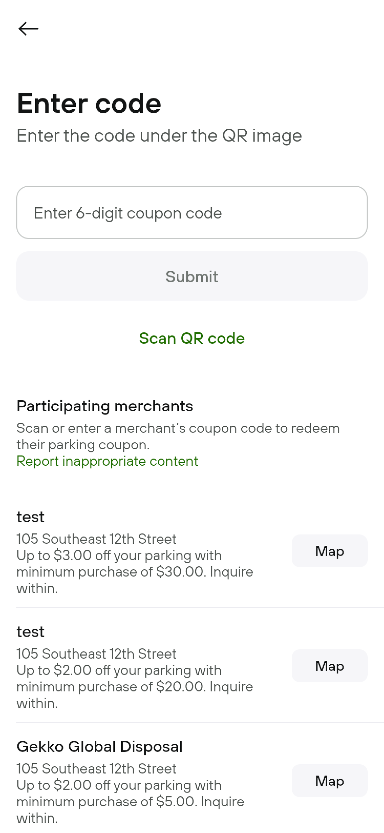Select the 'test' merchant with $2.00 off
Image resolution: width=384 pixels, height=833 pixels.
tap(30, 631)
